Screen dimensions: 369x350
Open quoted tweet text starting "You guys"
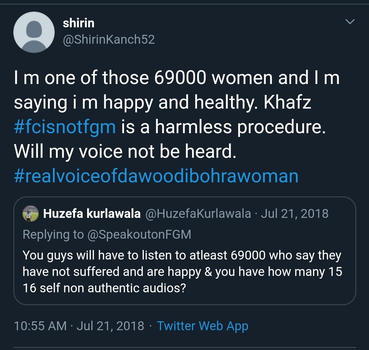pyautogui.click(x=182, y=255)
